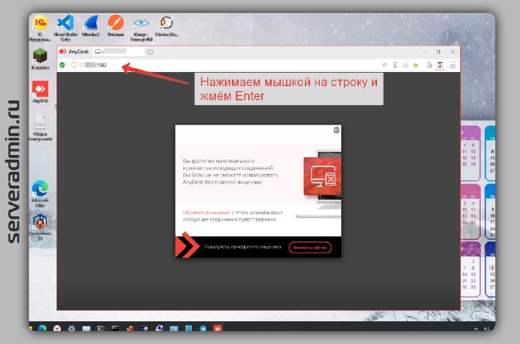Click the settings gear taskbar icon
The image size is (520, 344).
click(x=71, y=328)
